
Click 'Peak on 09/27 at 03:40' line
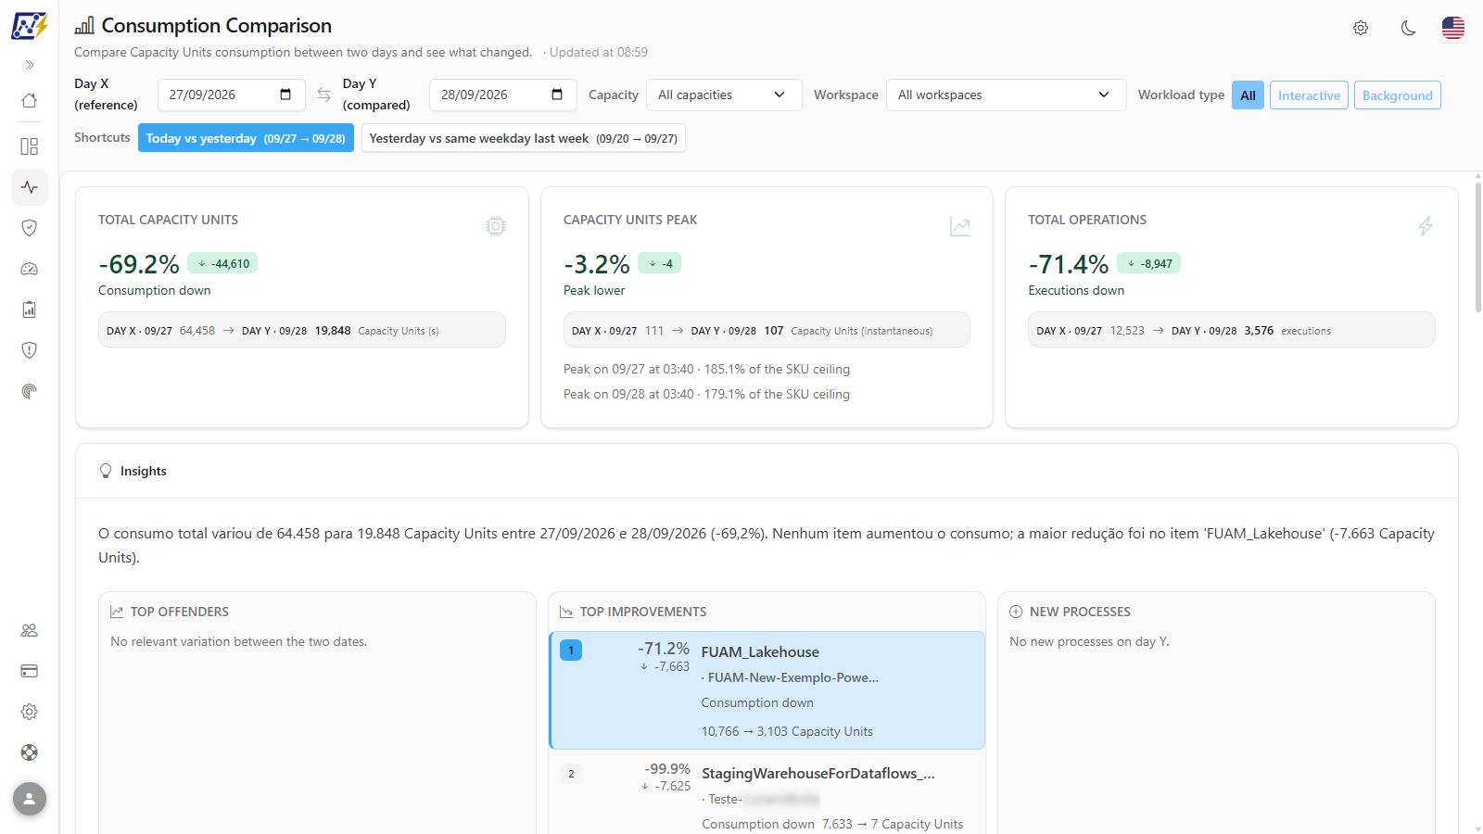(706, 369)
